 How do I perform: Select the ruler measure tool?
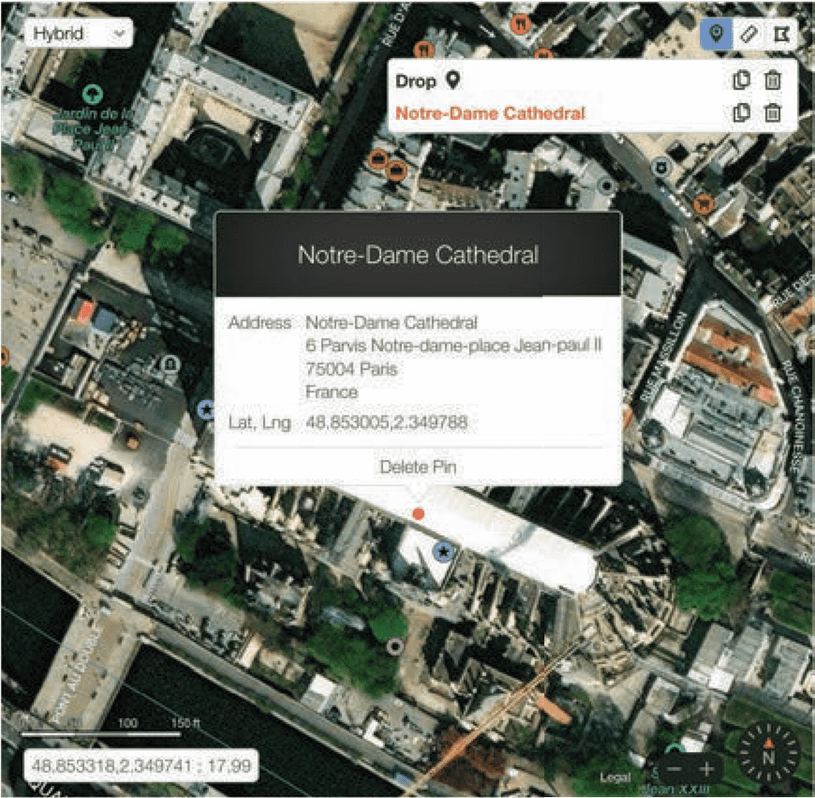[x=749, y=34]
